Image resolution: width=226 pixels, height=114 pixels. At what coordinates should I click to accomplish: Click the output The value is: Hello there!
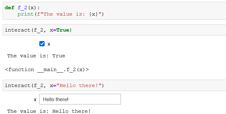tap(49, 111)
